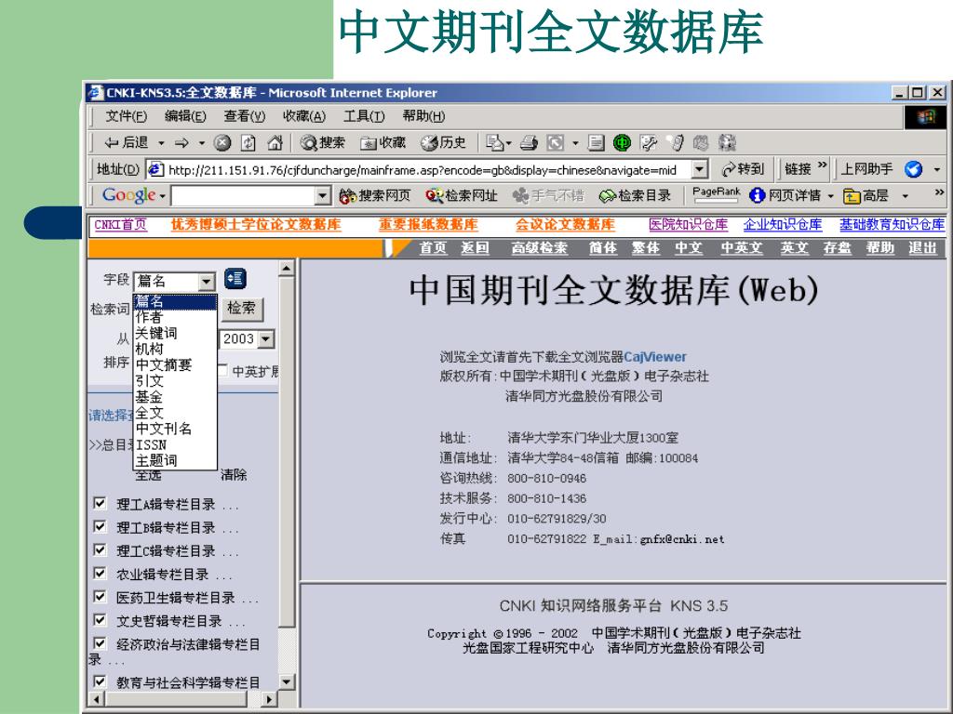Click the 高级检索 navigation link
The image size is (953, 714).
point(539,247)
